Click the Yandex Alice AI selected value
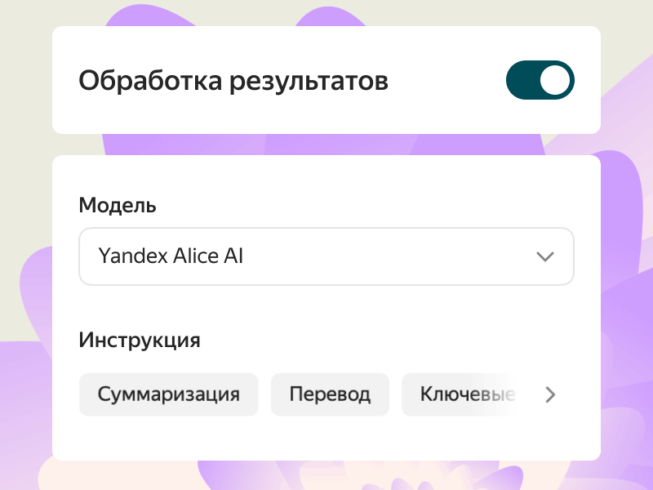 pos(171,256)
